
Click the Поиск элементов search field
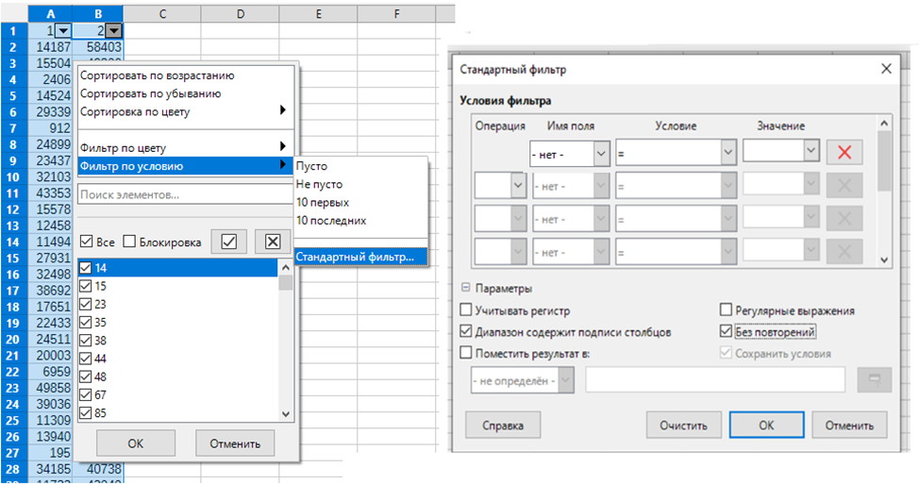pos(184,194)
